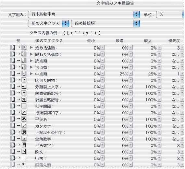
Task: Open the 始め括弧類 class dropdown
Action: pos(105,23)
